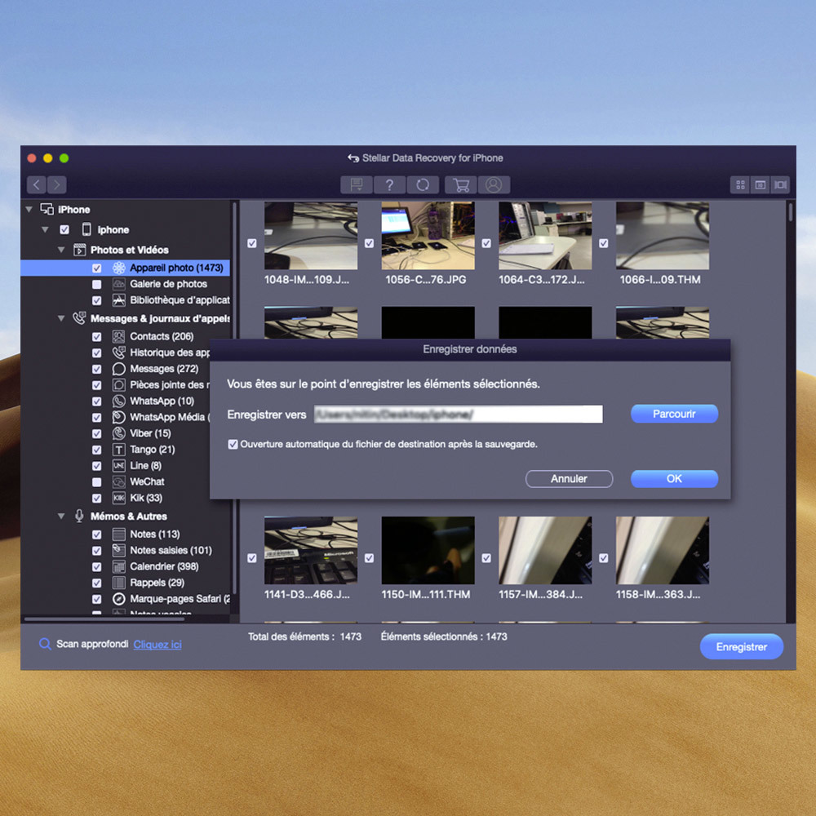Open the 1141-D3 keyboard photo thumbnail

click(311, 550)
